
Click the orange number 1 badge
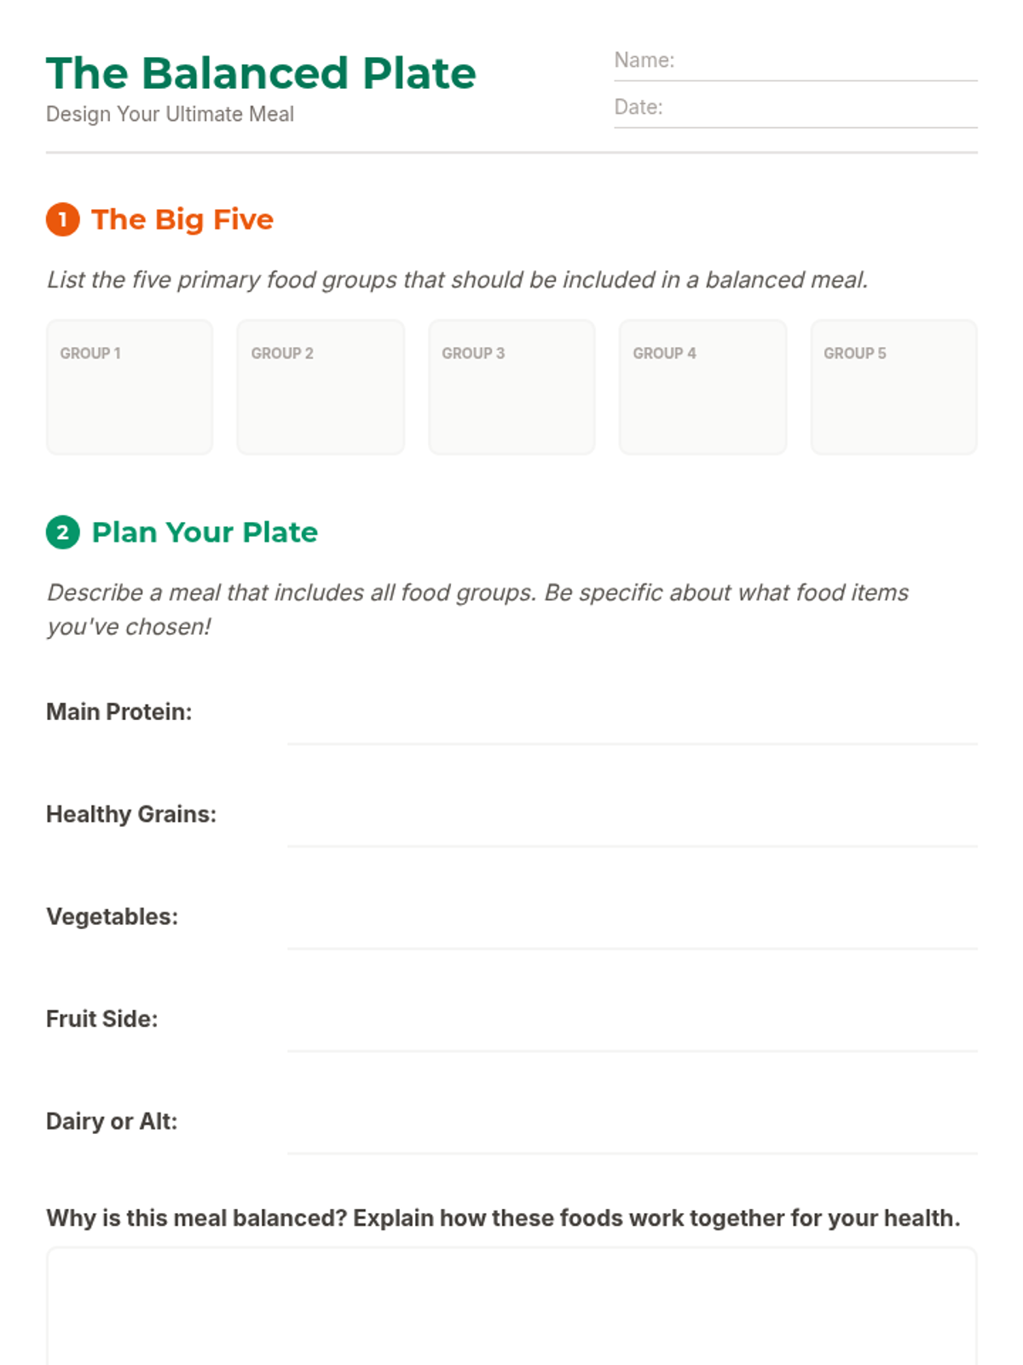point(62,219)
